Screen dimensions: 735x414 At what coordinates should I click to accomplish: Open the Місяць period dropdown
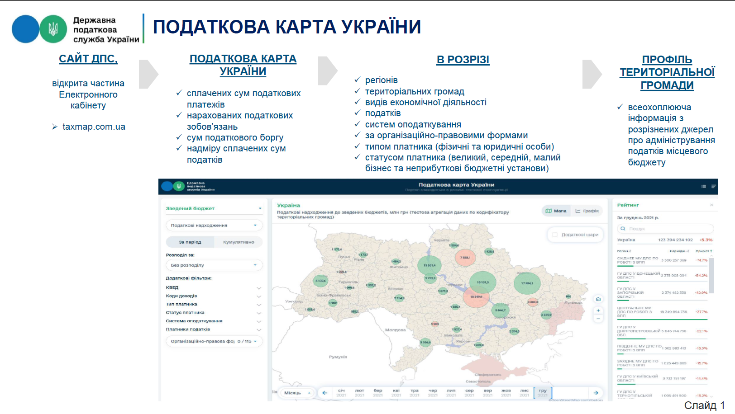click(x=297, y=393)
